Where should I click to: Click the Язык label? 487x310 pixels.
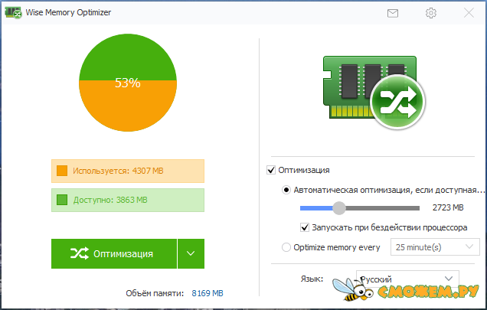click(x=312, y=279)
